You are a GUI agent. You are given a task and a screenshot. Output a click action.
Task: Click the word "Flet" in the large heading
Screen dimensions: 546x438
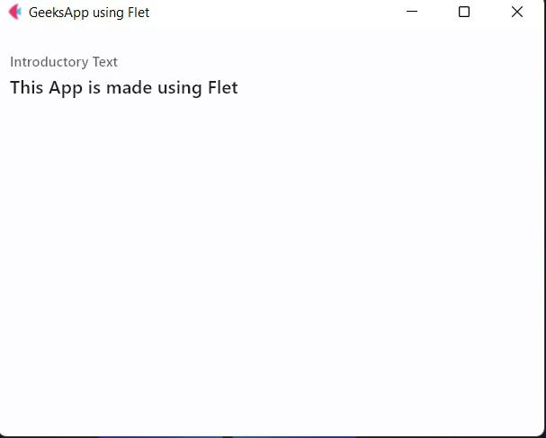(x=223, y=87)
